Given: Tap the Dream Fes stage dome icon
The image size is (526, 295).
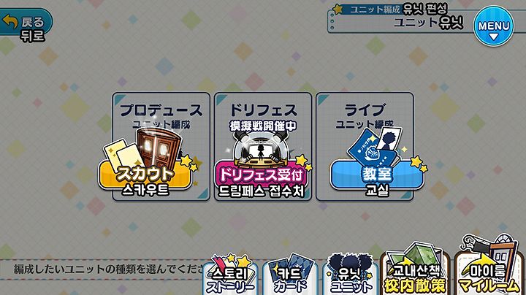Looking at the screenshot, I should [261, 149].
